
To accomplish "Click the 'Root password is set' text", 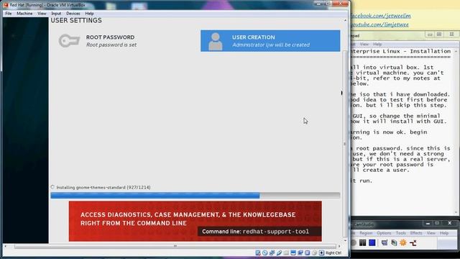I will [x=111, y=45].
